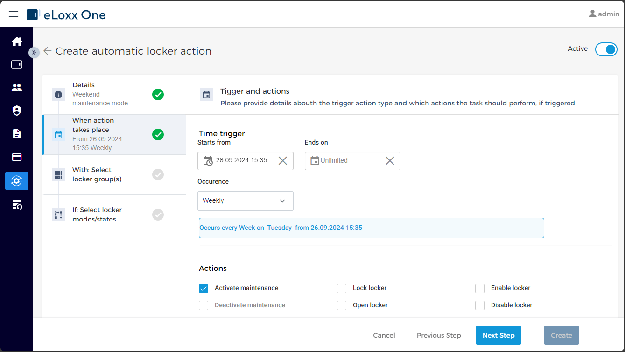Select the Details step
This screenshot has width=625, height=352.
(114, 95)
